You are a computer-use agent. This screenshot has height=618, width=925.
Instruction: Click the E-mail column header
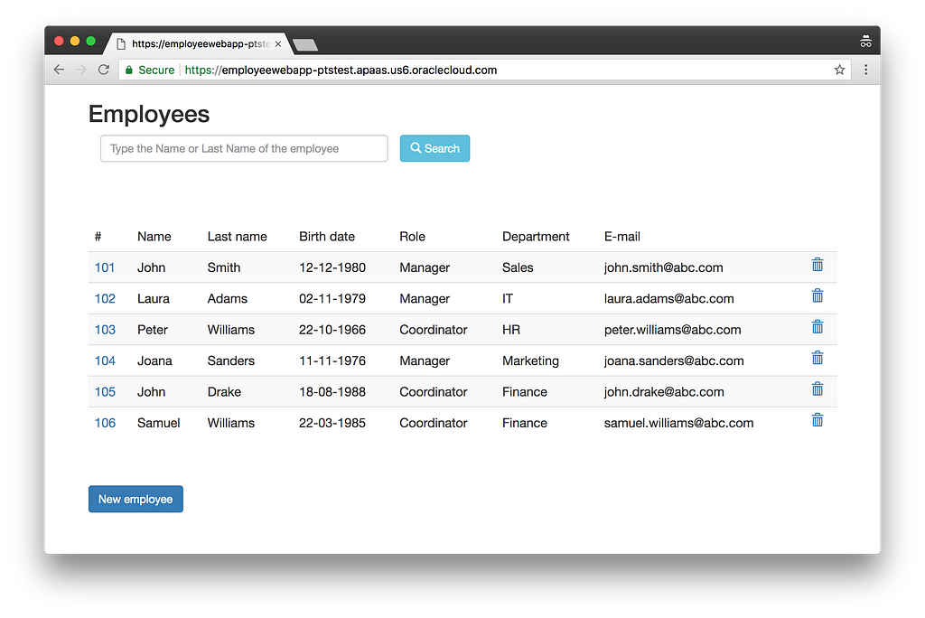[x=621, y=237]
